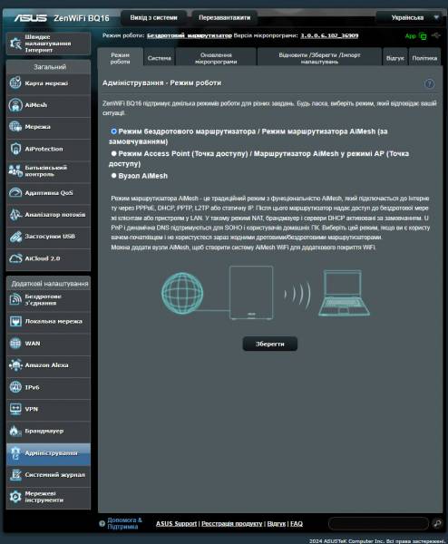Open Адаптивна QoS gauge icon
The height and width of the screenshot is (544, 448).
(x=15, y=192)
